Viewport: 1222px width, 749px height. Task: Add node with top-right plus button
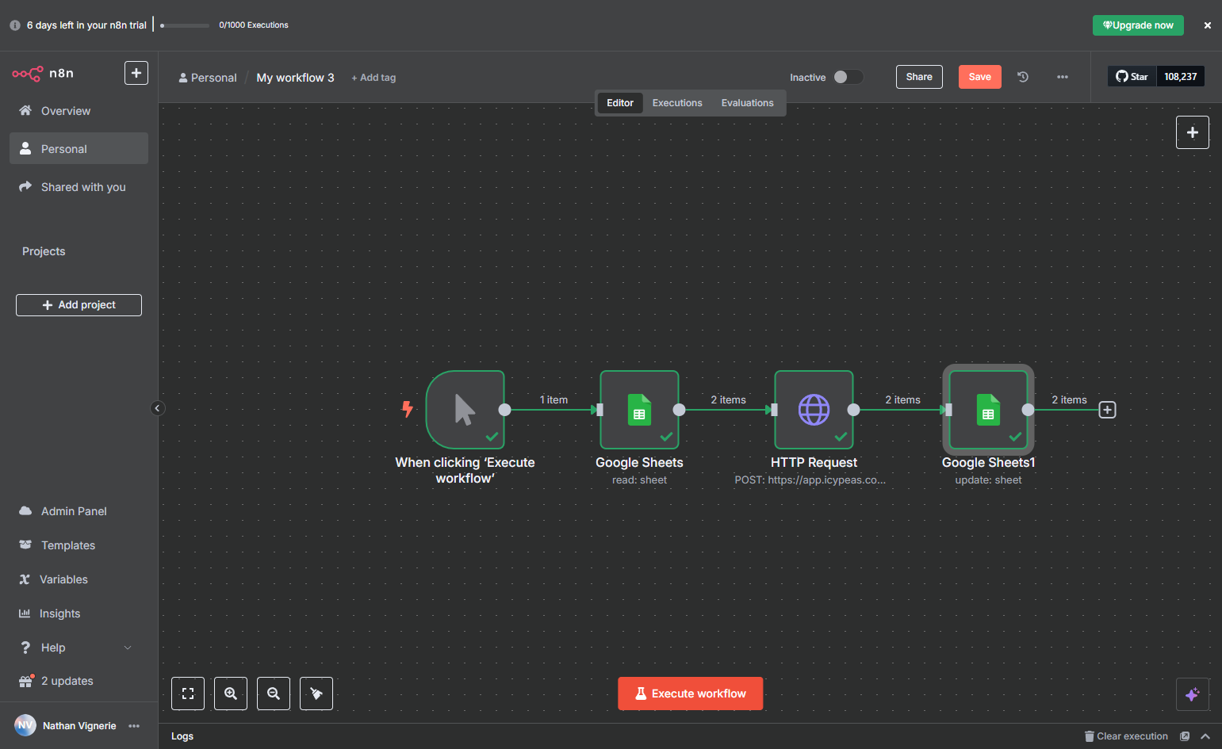tap(1193, 132)
